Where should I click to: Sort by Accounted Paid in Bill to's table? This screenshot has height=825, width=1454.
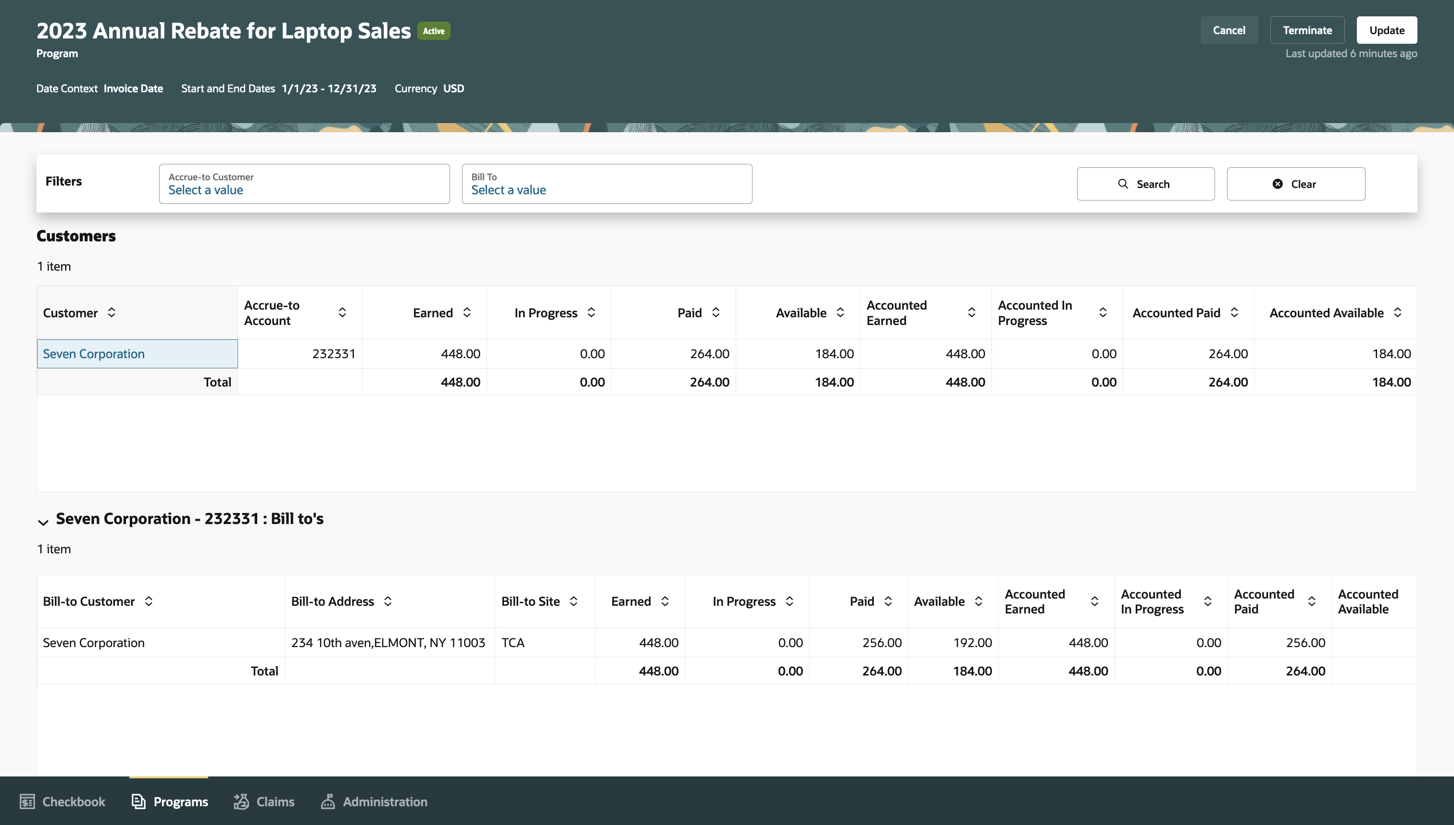[1311, 601]
